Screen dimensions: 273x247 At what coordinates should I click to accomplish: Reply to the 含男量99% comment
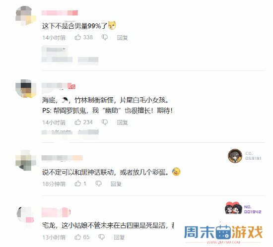click(x=123, y=37)
